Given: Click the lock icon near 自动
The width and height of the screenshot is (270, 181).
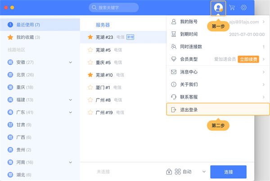Looking at the screenshot, I should point(169,172).
